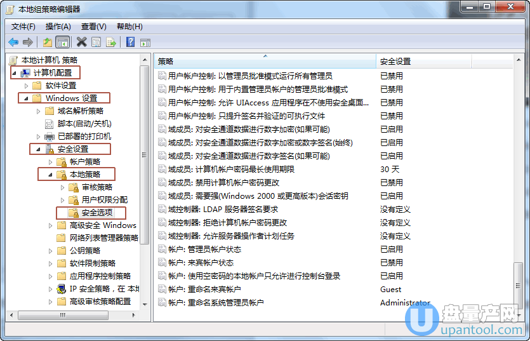Select the 帐户: 来宾帐户状态 policy row

click(x=201, y=262)
